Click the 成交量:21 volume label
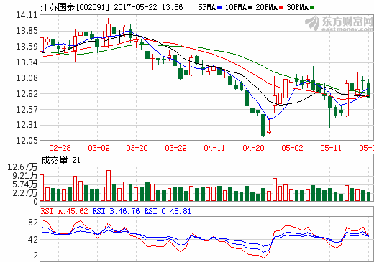 pyautogui.click(x=61, y=160)
